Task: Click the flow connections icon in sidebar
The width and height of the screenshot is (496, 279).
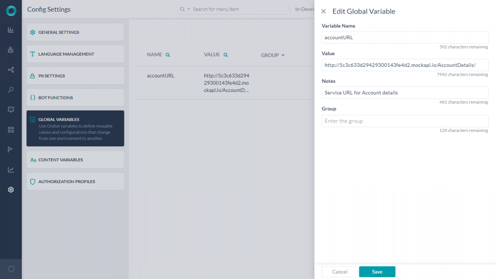Action: click(11, 70)
